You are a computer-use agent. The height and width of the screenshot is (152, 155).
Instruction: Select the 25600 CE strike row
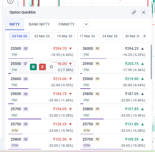tap(42, 82)
